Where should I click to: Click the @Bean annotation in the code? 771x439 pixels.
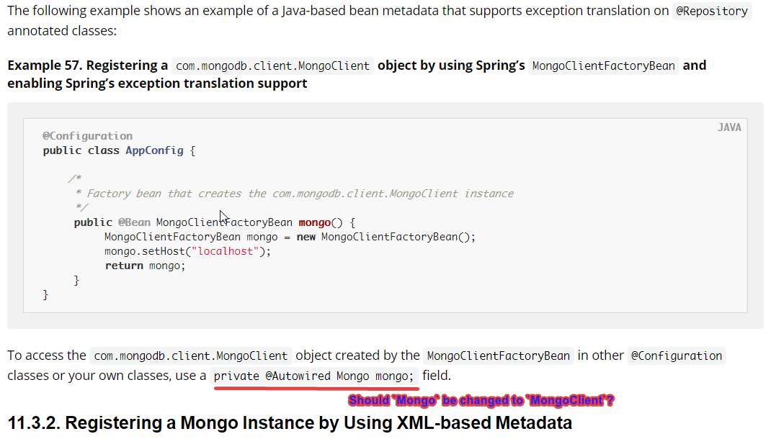[x=134, y=222]
